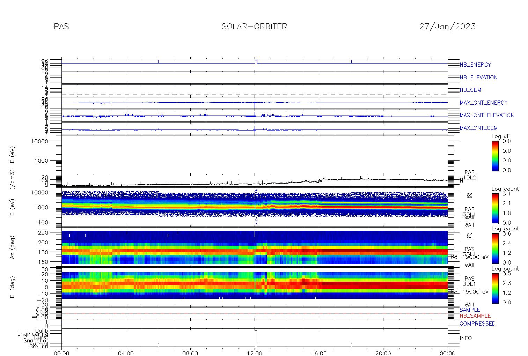The height and width of the screenshot is (356, 528).
Task: Click the (/cm3) density axis title
Action: (13, 180)
